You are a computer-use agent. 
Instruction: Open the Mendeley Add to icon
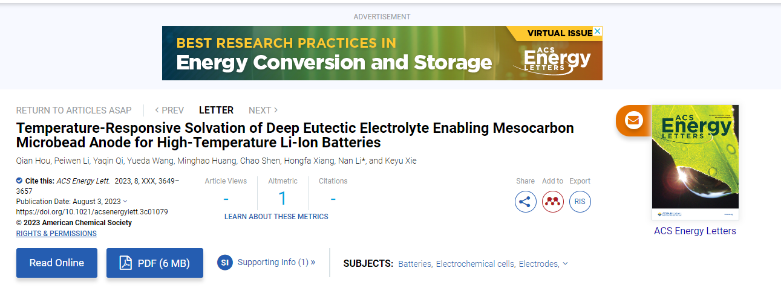[553, 202]
